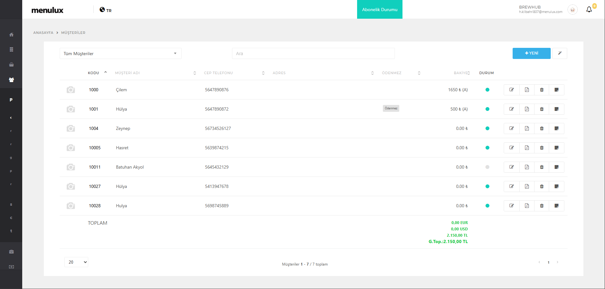The height and width of the screenshot is (289, 605).
Task: Open the Abonelik Durumu tab
Action: (x=379, y=10)
